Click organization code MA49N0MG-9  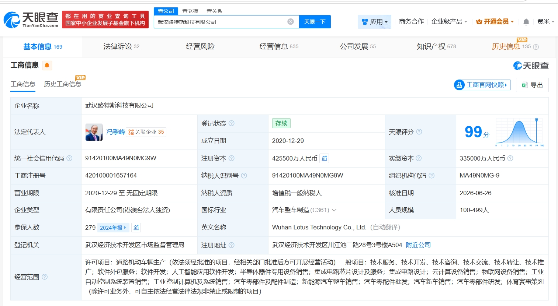click(x=479, y=176)
